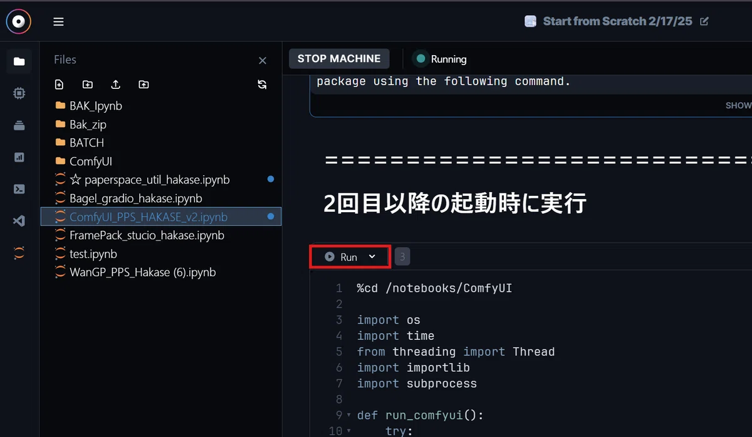Create a new folder icon
The width and height of the screenshot is (752, 437).
pos(88,85)
